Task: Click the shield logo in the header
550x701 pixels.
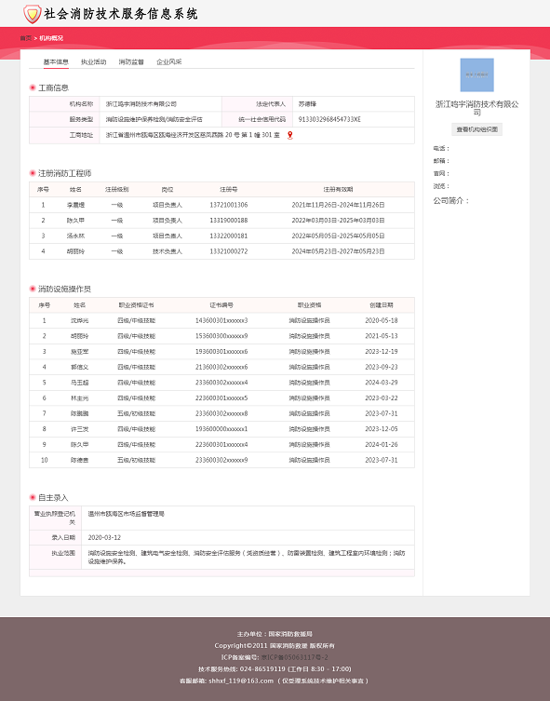Action: pos(33,14)
